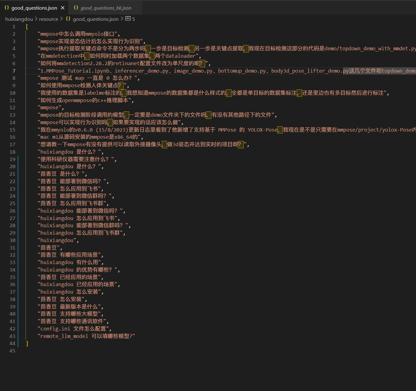Click breadcrumb JSON braces icon
Screen dimensions: 416x391
tap(68, 19)
